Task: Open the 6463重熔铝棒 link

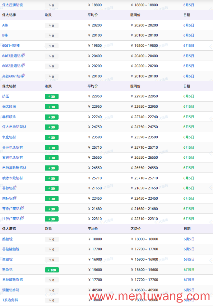Action: click(x=13, y=56)
